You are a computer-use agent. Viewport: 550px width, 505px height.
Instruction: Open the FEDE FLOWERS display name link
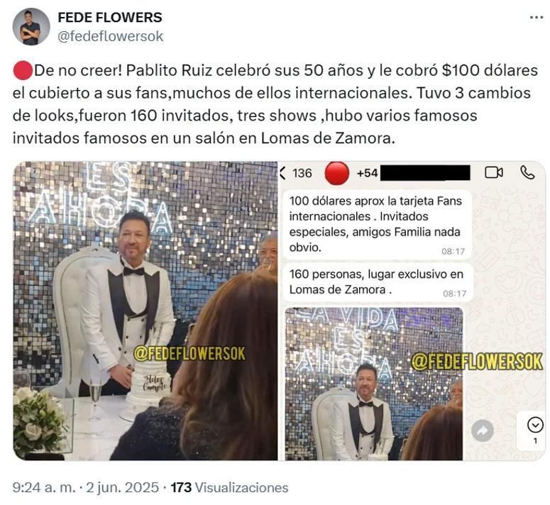tap(109, 17)
